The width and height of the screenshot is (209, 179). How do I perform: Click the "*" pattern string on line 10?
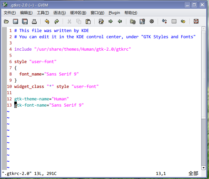(x=50, y=86)
